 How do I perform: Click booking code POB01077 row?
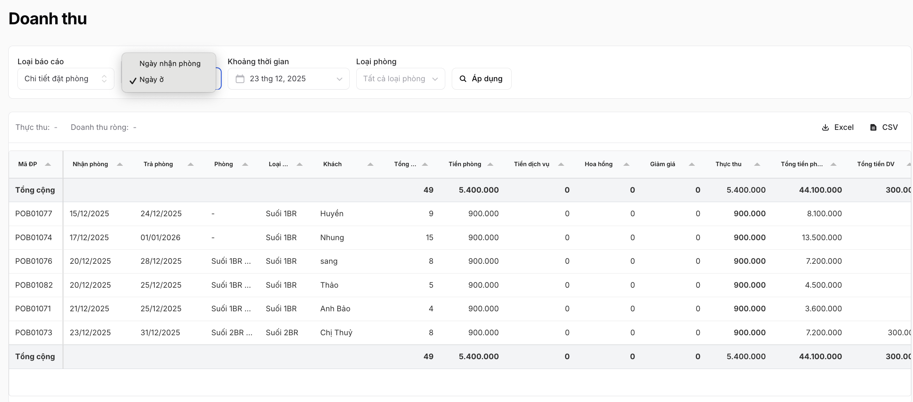coord(34,214)
